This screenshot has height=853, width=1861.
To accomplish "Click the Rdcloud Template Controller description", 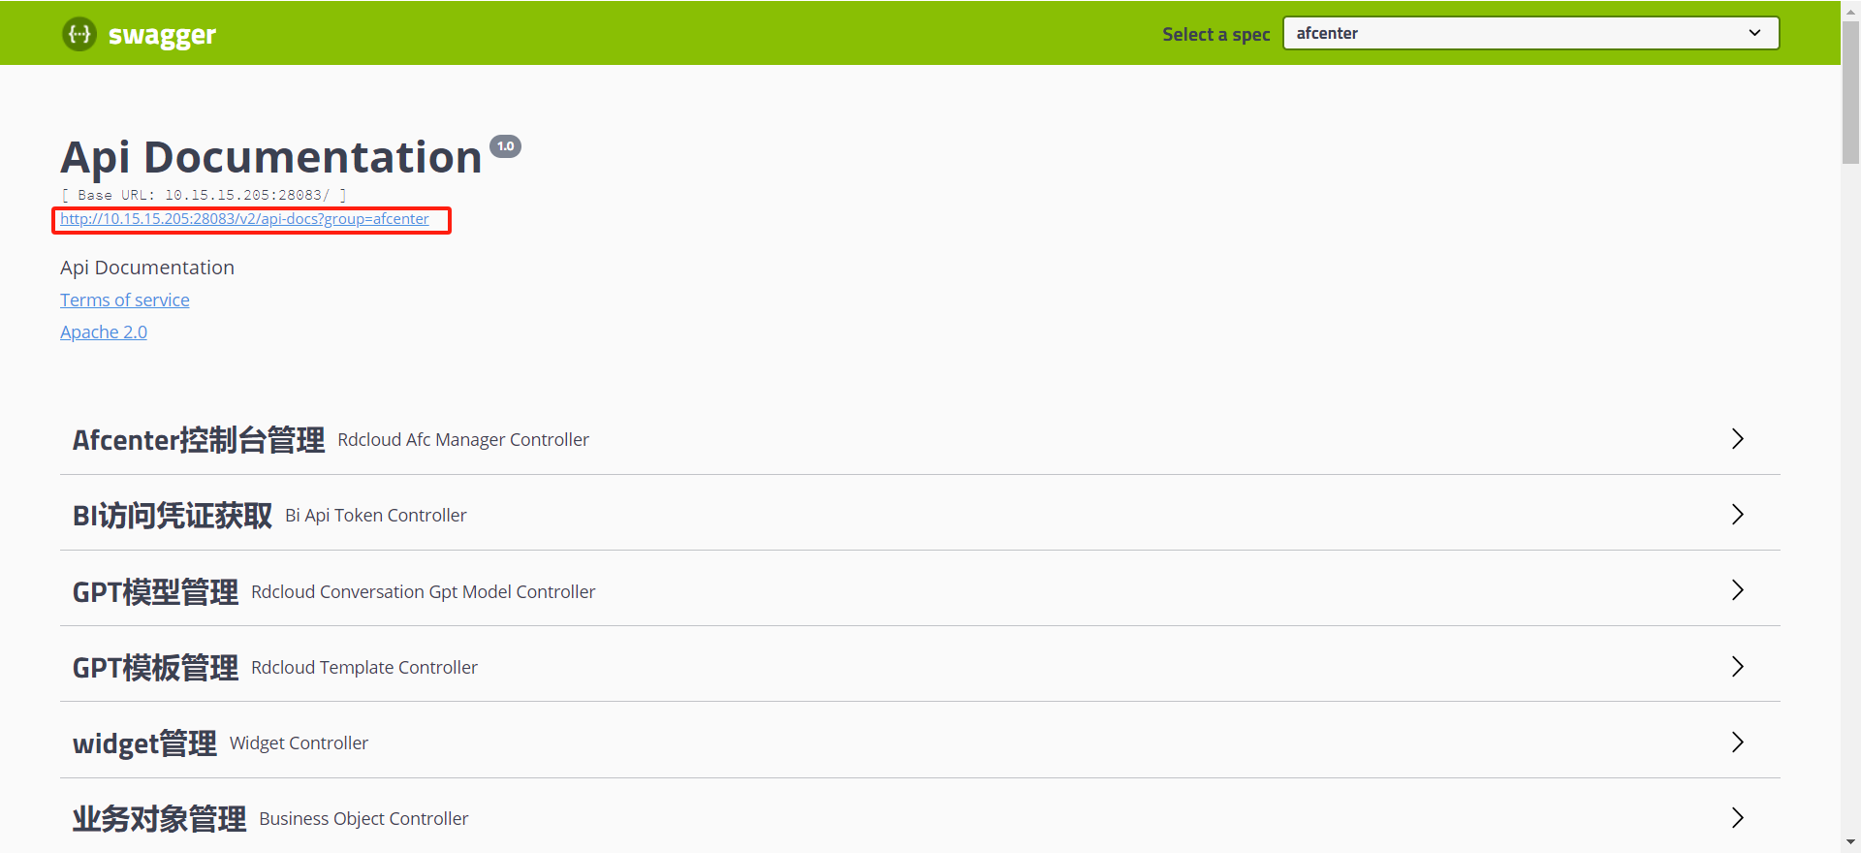I will click(363, 668).
